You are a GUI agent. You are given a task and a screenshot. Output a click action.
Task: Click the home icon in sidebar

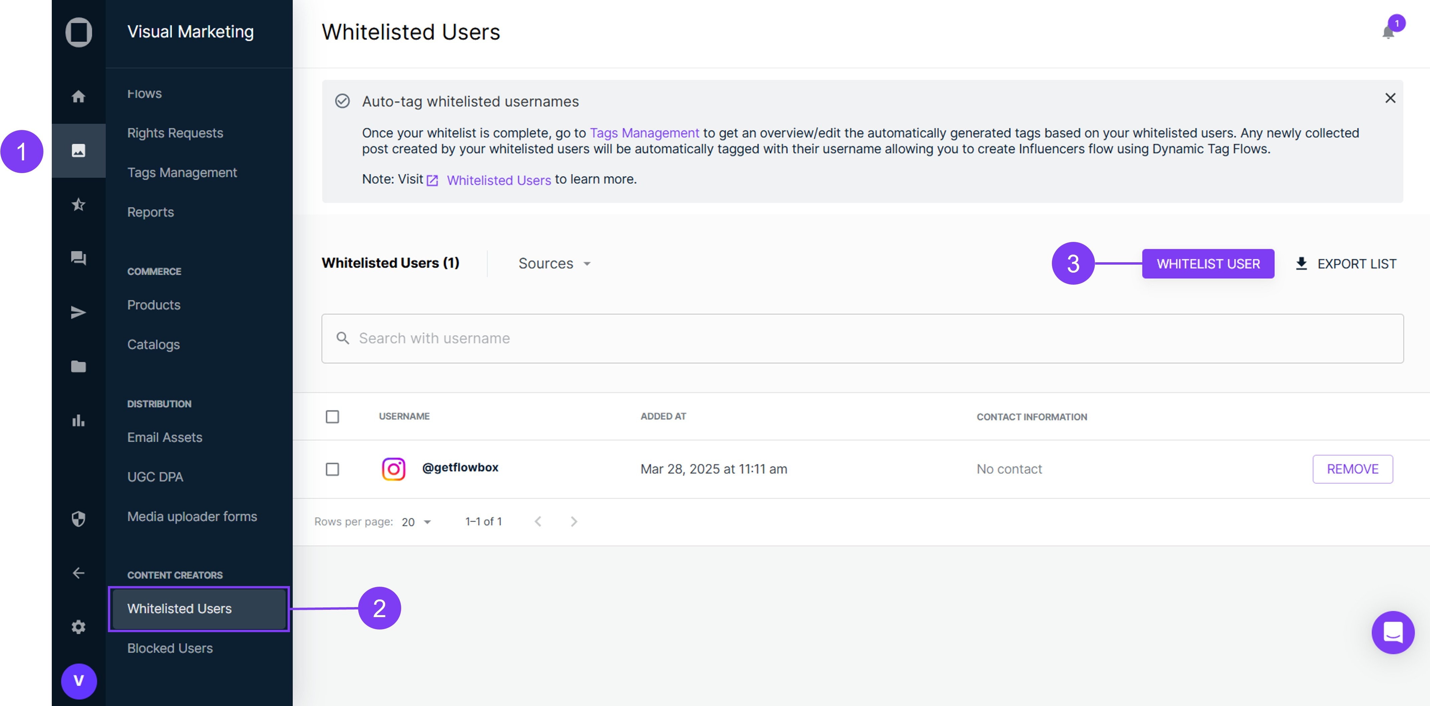coord(78,97)
